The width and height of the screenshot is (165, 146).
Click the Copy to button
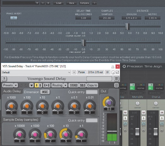[92, 85]
